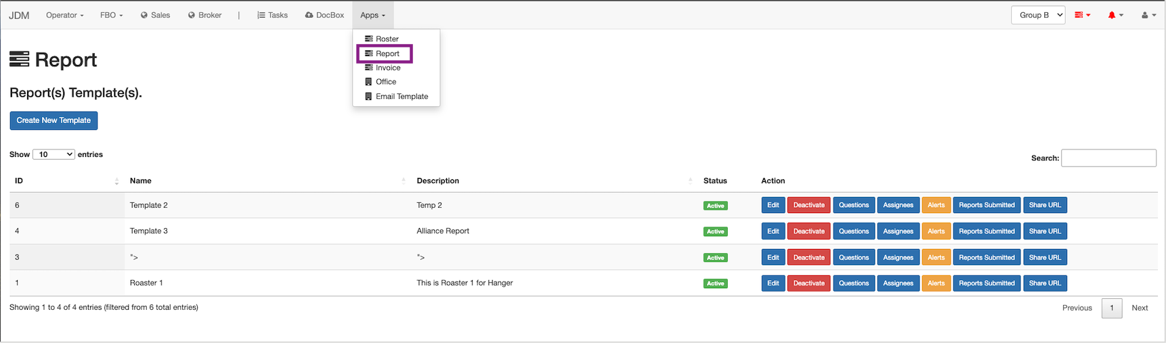
Task: Click the Email Template icon in menu
Action: tap(368, 96)
